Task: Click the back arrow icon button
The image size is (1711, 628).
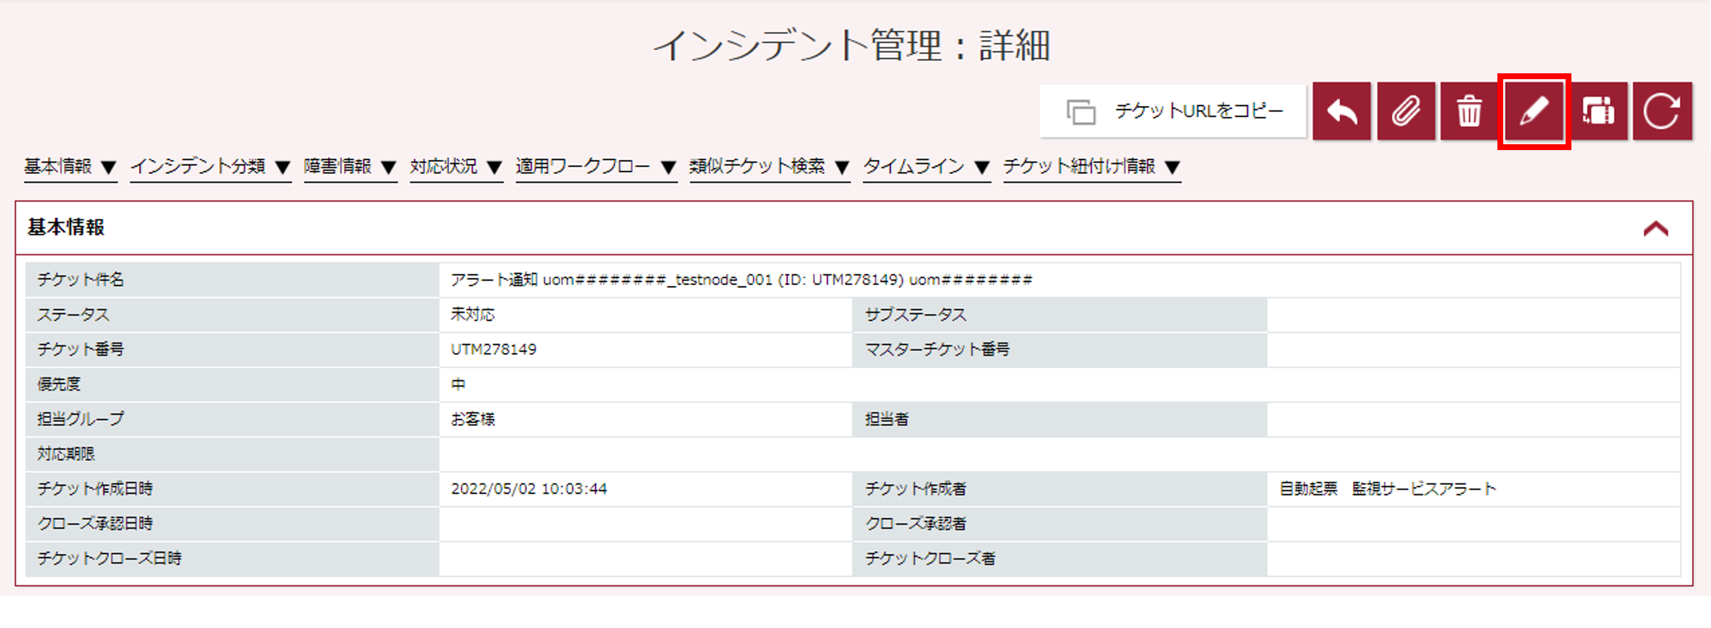Action: pyautogui.click(x=1341, y=111)
